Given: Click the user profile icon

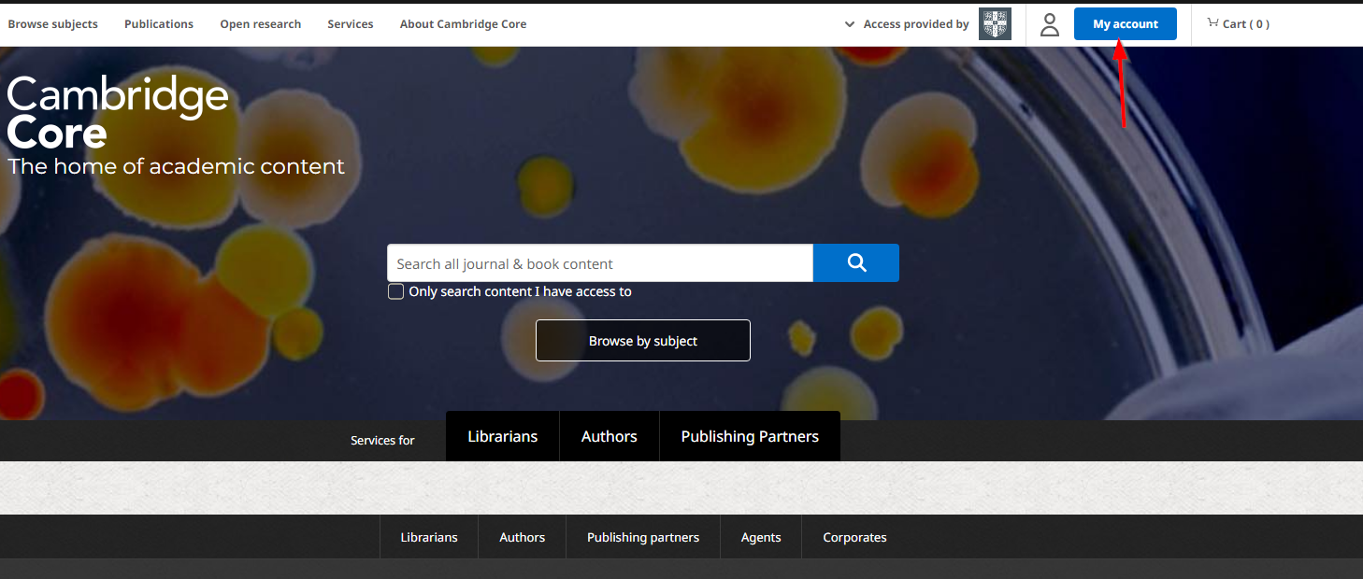Looking at the screenshot, I should [x=1050, y=24].
